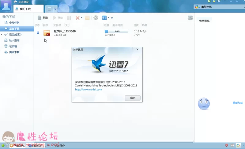This screenshot has width=245, height=149.
Task: Click the BT folder icon of the task
Action: pos(47,33)
